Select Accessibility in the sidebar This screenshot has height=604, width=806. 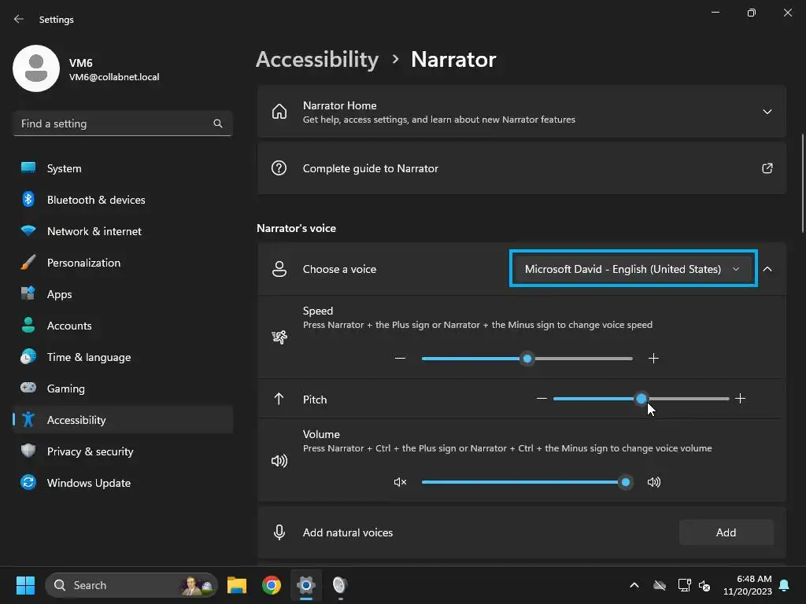click(122, 420)
